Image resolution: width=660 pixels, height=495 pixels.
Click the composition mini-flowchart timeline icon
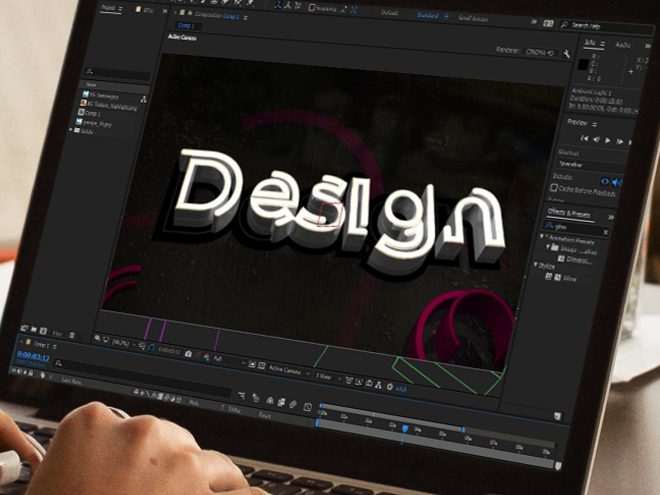click(x=242, y=395)
